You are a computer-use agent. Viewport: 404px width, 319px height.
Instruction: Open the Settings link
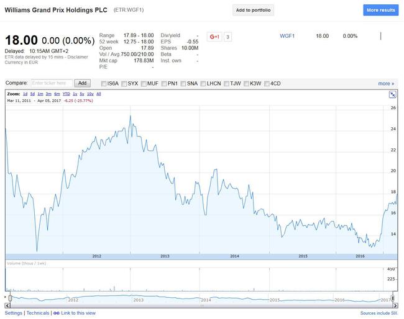click(14, 313)
